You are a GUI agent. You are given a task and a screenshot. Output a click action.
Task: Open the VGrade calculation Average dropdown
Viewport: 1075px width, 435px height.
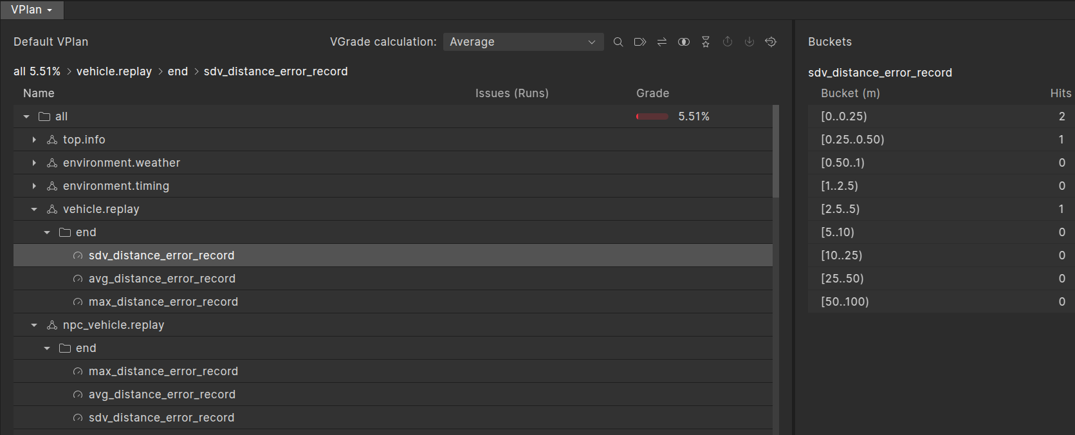(x=523, y=42)
